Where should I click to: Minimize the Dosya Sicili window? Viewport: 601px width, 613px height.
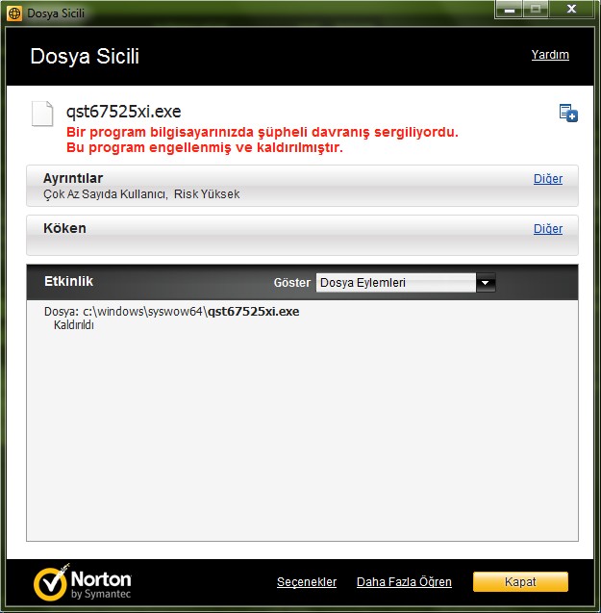click(x=510, y=10)
